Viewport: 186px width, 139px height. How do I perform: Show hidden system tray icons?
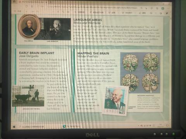pyautogui.click(x=138, y=126)
